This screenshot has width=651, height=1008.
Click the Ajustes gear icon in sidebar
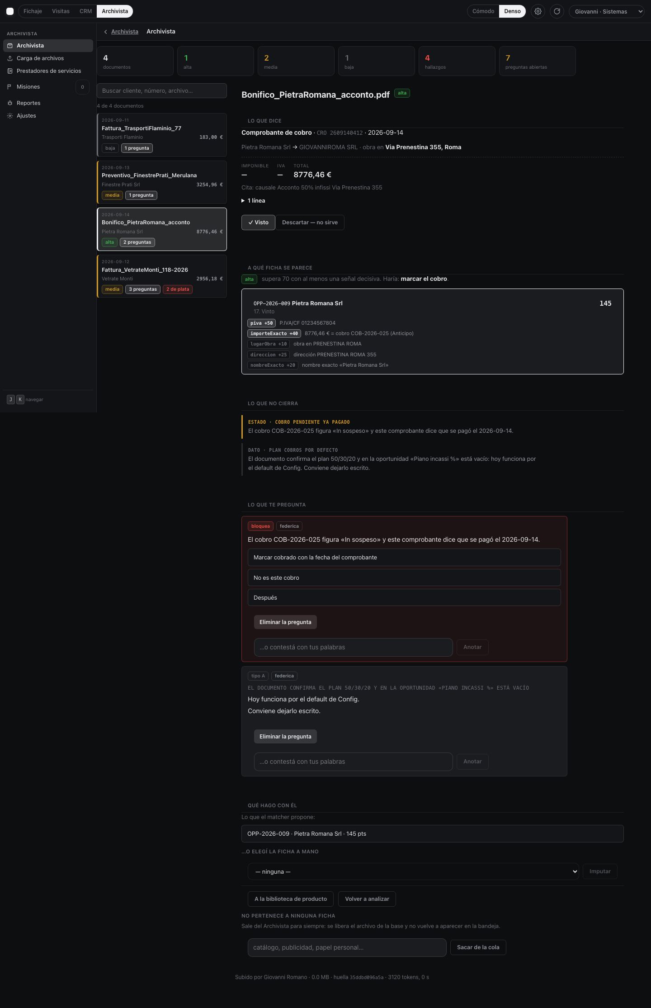[10, 116]
